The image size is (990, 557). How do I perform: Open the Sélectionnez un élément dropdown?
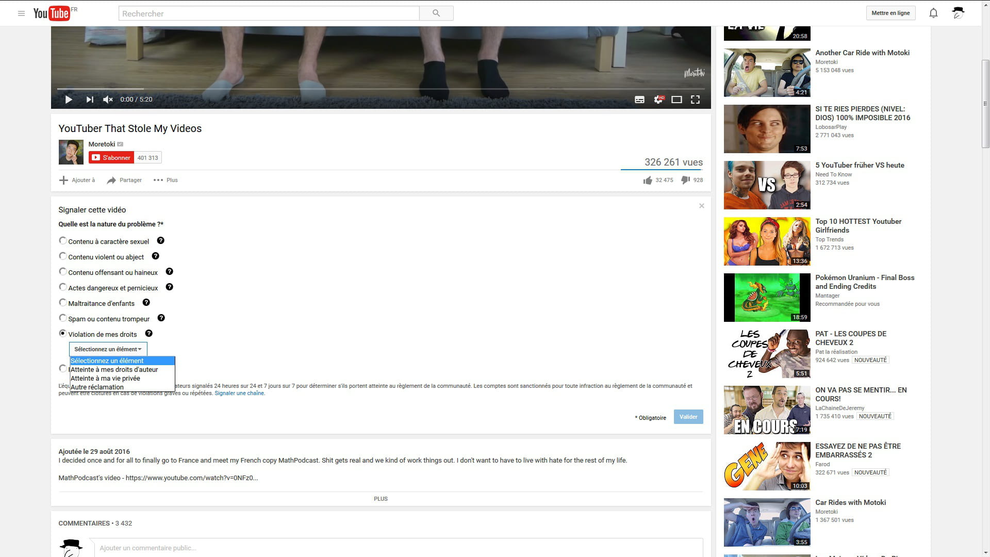tap(108, 349)
